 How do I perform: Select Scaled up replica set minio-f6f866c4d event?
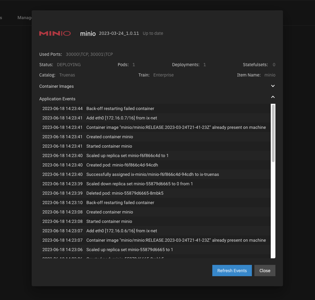[x=156, y=155]
